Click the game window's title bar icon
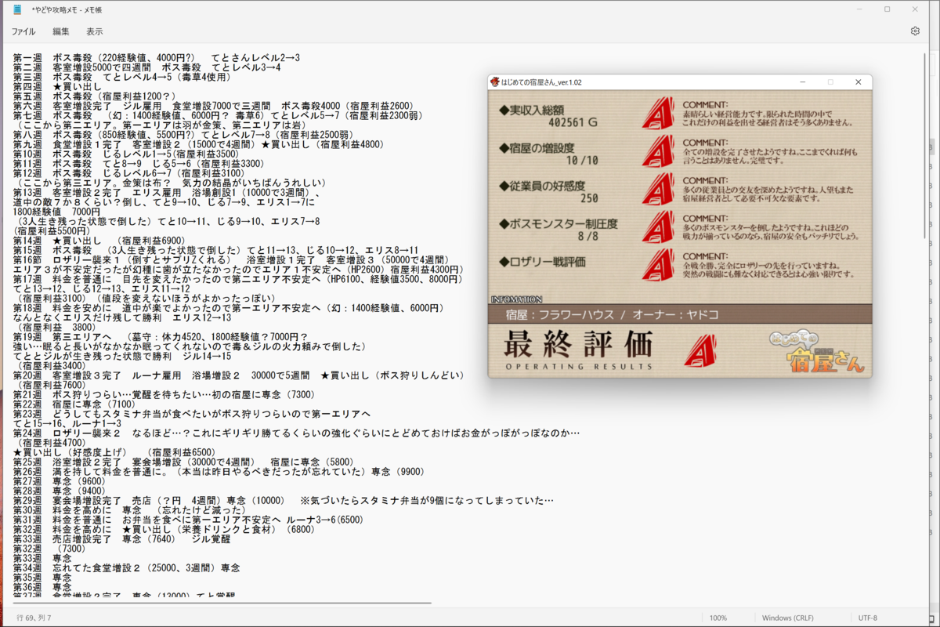Screen dimensions: 940x627 click(495, 82)
